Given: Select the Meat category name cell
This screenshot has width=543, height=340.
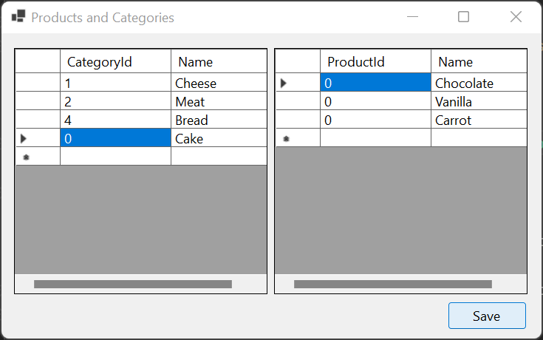Looking at the screenshot, I should point(218,101).
